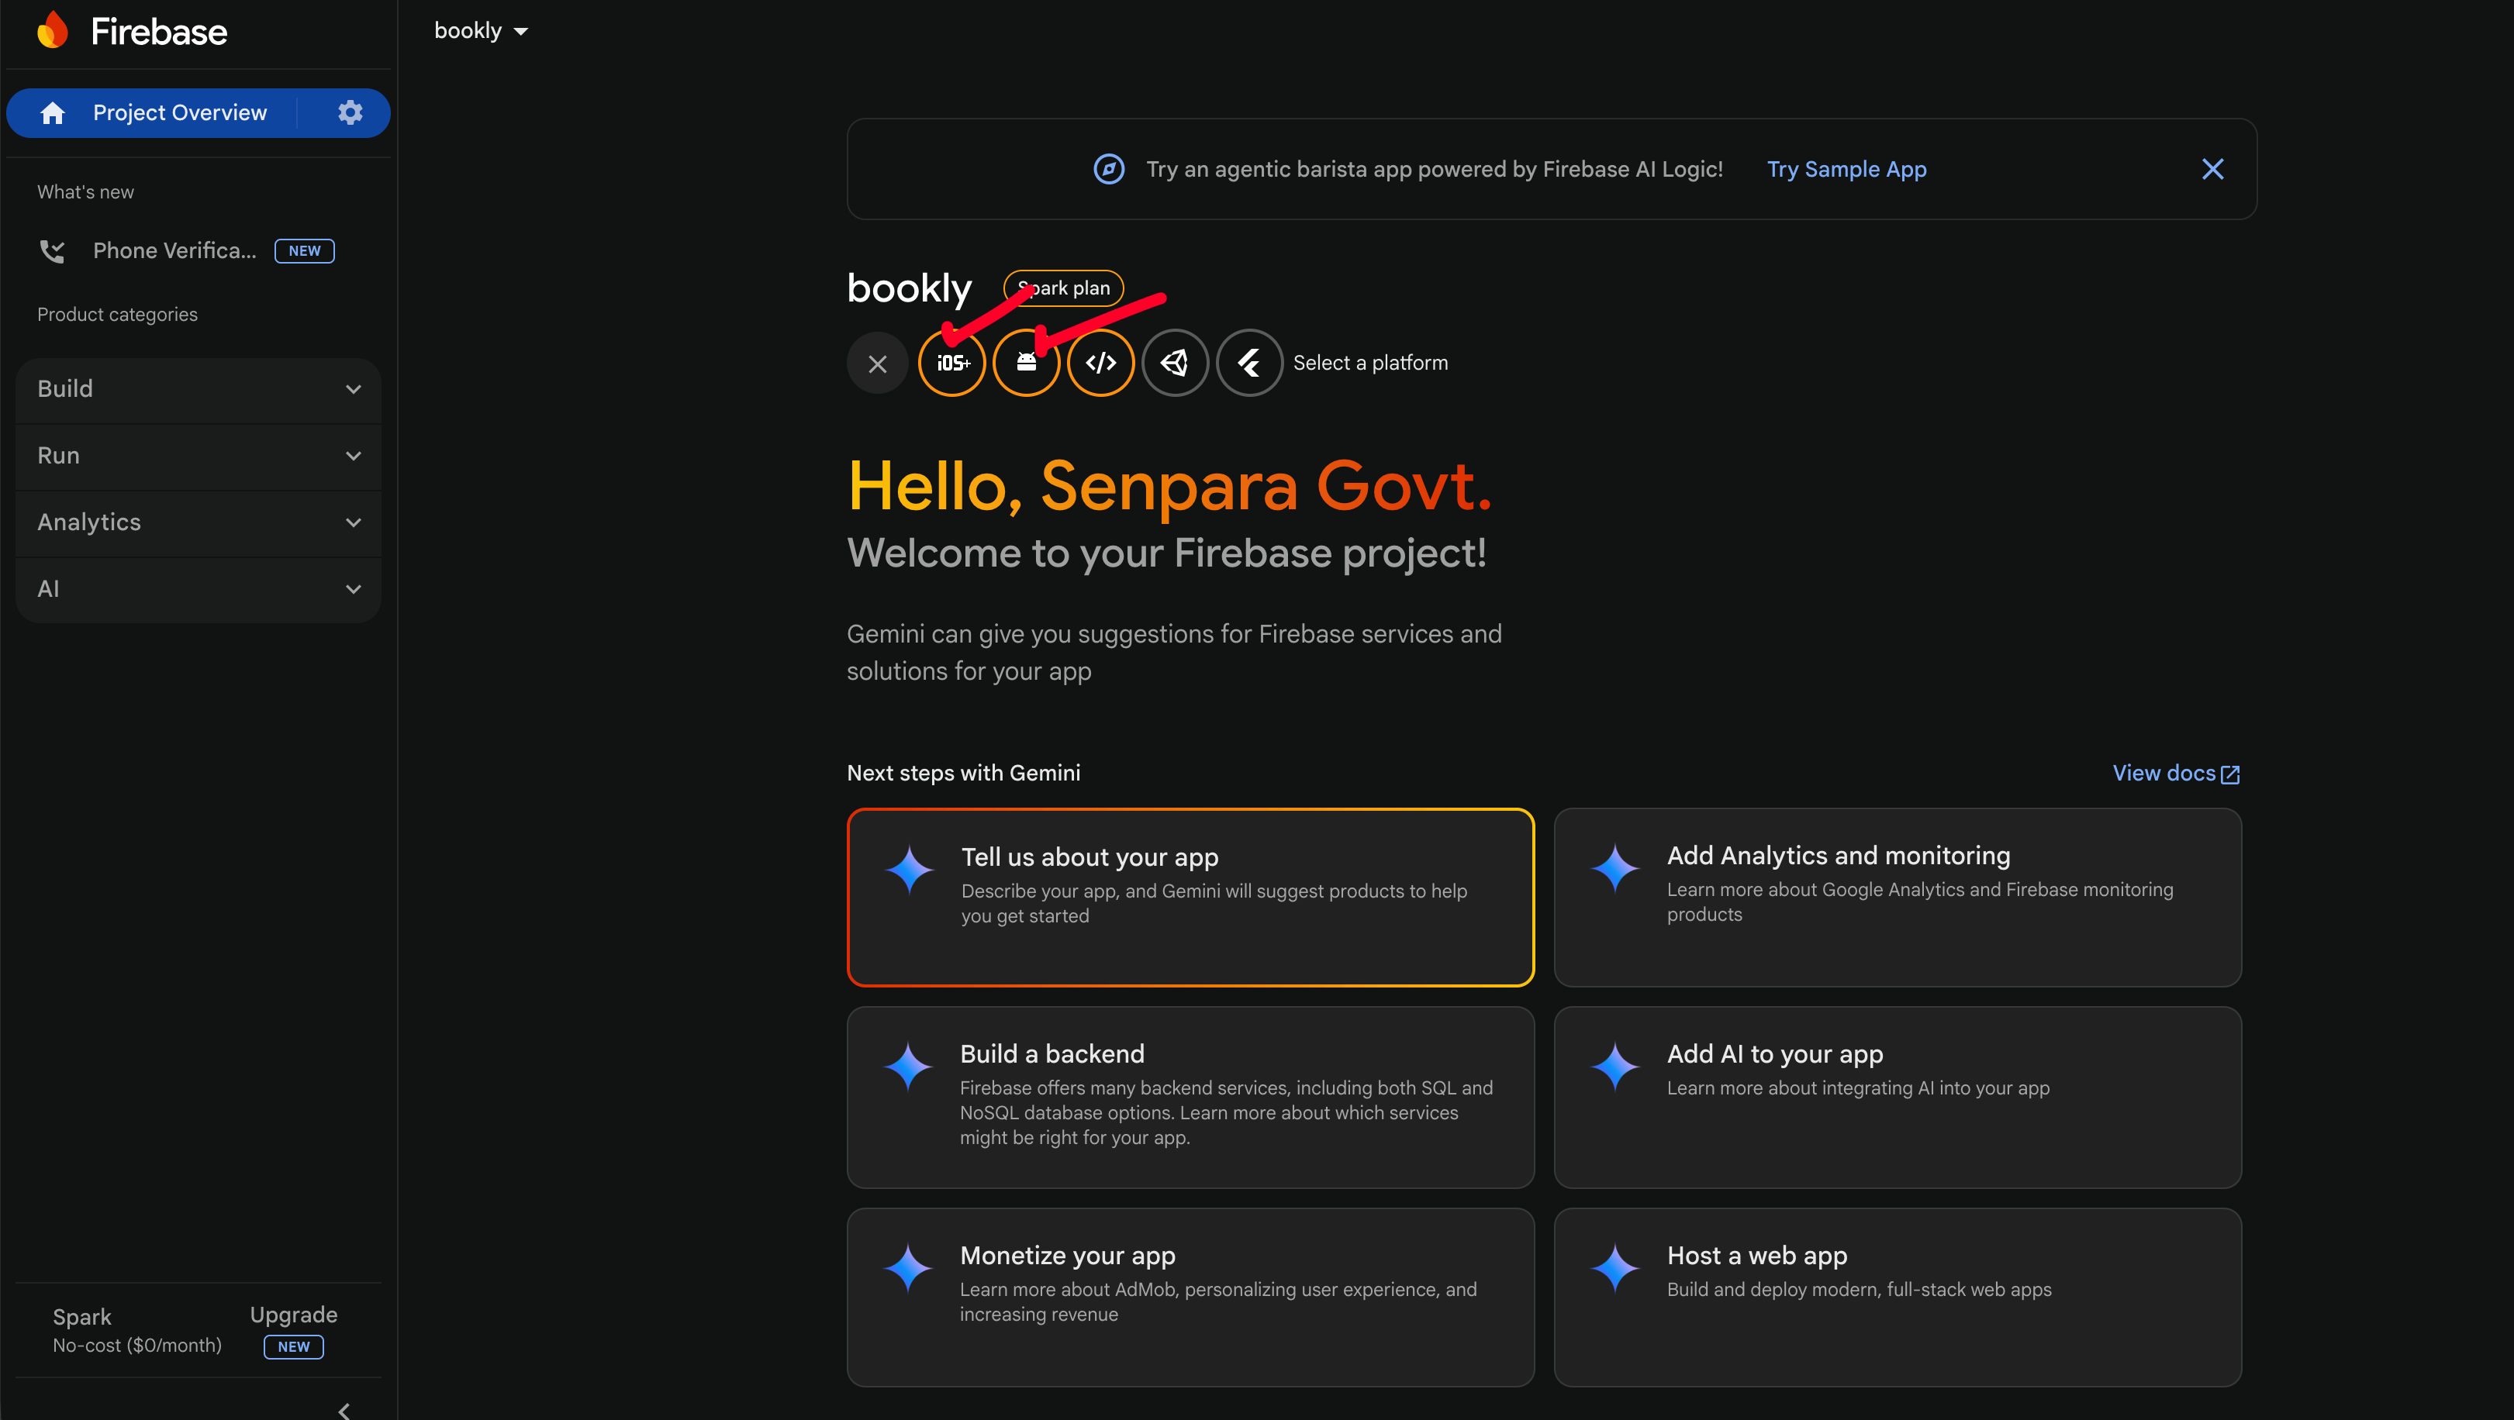Screen dimensions: 2514x1420
Task: Expand the AI category
Action: (198, 589)
